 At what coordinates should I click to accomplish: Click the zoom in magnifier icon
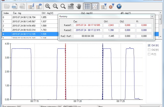coord(48,6)
